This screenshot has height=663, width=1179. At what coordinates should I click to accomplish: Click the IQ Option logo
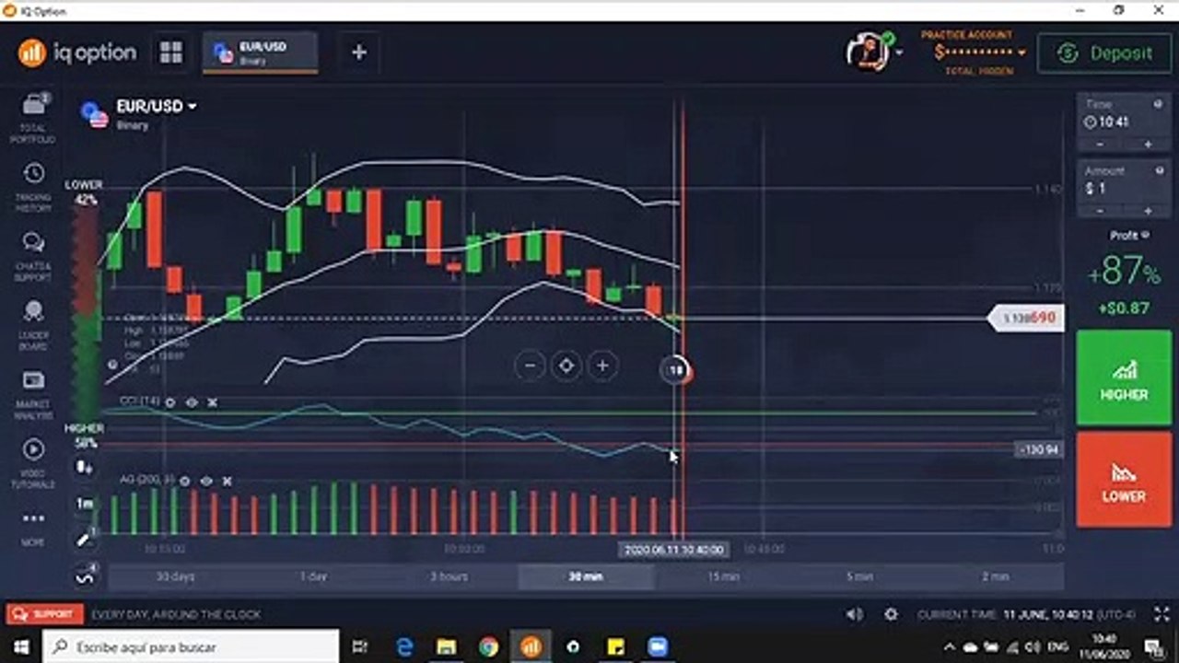point(77,52)
